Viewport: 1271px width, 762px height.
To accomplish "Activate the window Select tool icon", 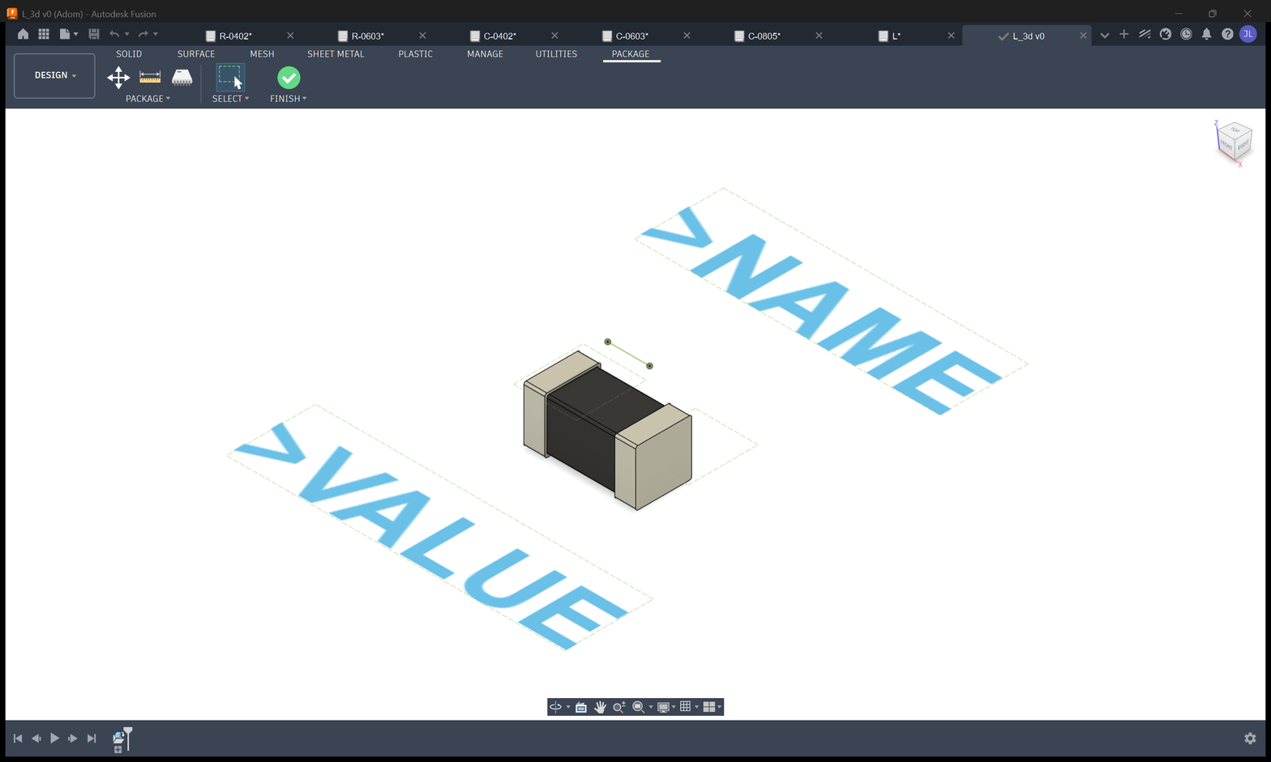I will pyautogui.click(x=230, y=77).
